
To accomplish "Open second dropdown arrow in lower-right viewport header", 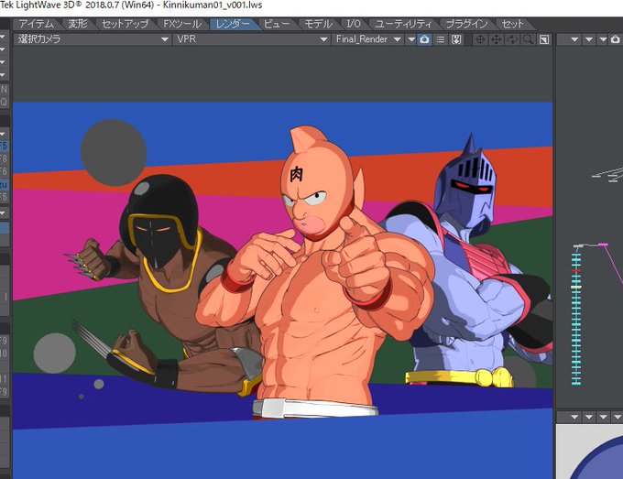I will tap(589, 417).
